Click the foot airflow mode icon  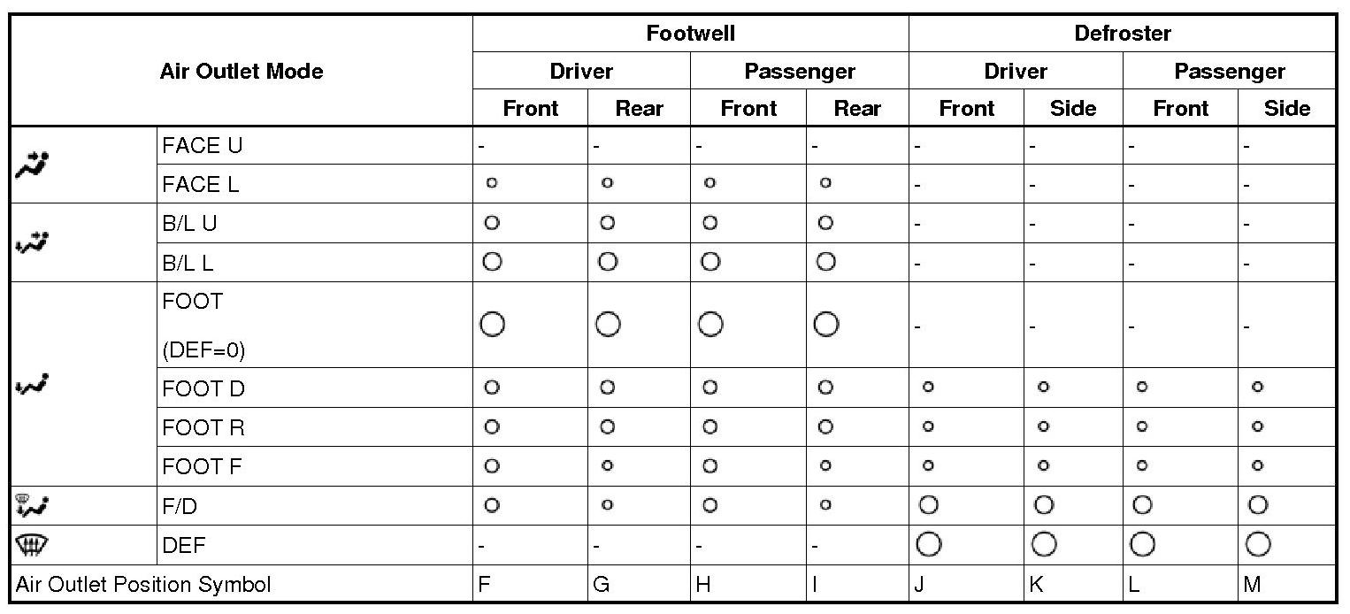(x=32, y=384)
